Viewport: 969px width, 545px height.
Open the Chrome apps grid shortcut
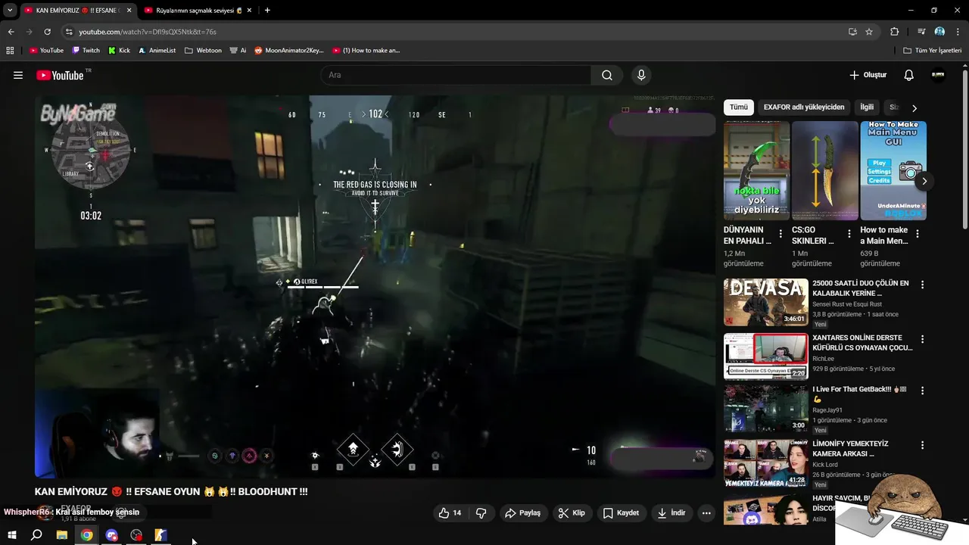coord(10,50)
